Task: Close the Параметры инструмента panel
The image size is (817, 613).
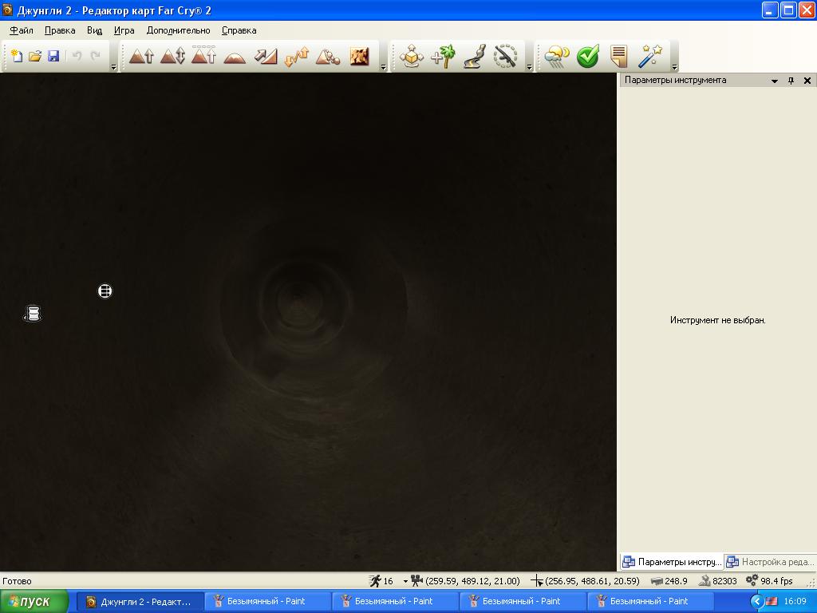Action: coord(807,81)
